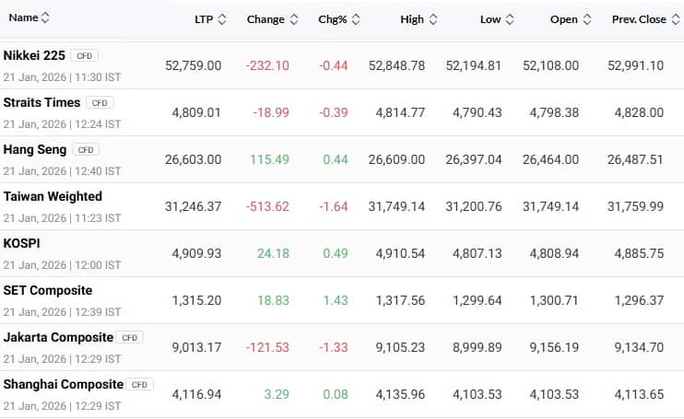This screenshot has height=419, width=684.
Task: Select SET Composite LTP 1,315.20
Action: click(196, 300)
